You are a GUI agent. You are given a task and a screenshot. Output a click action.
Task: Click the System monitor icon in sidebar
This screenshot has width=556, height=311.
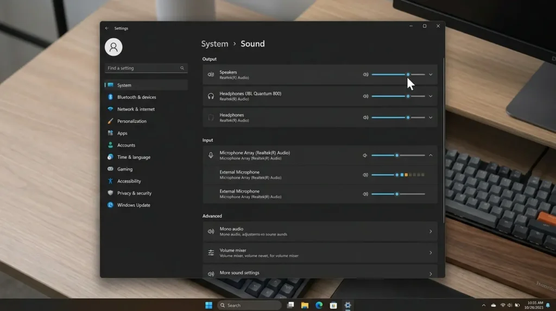click(111, 85)
